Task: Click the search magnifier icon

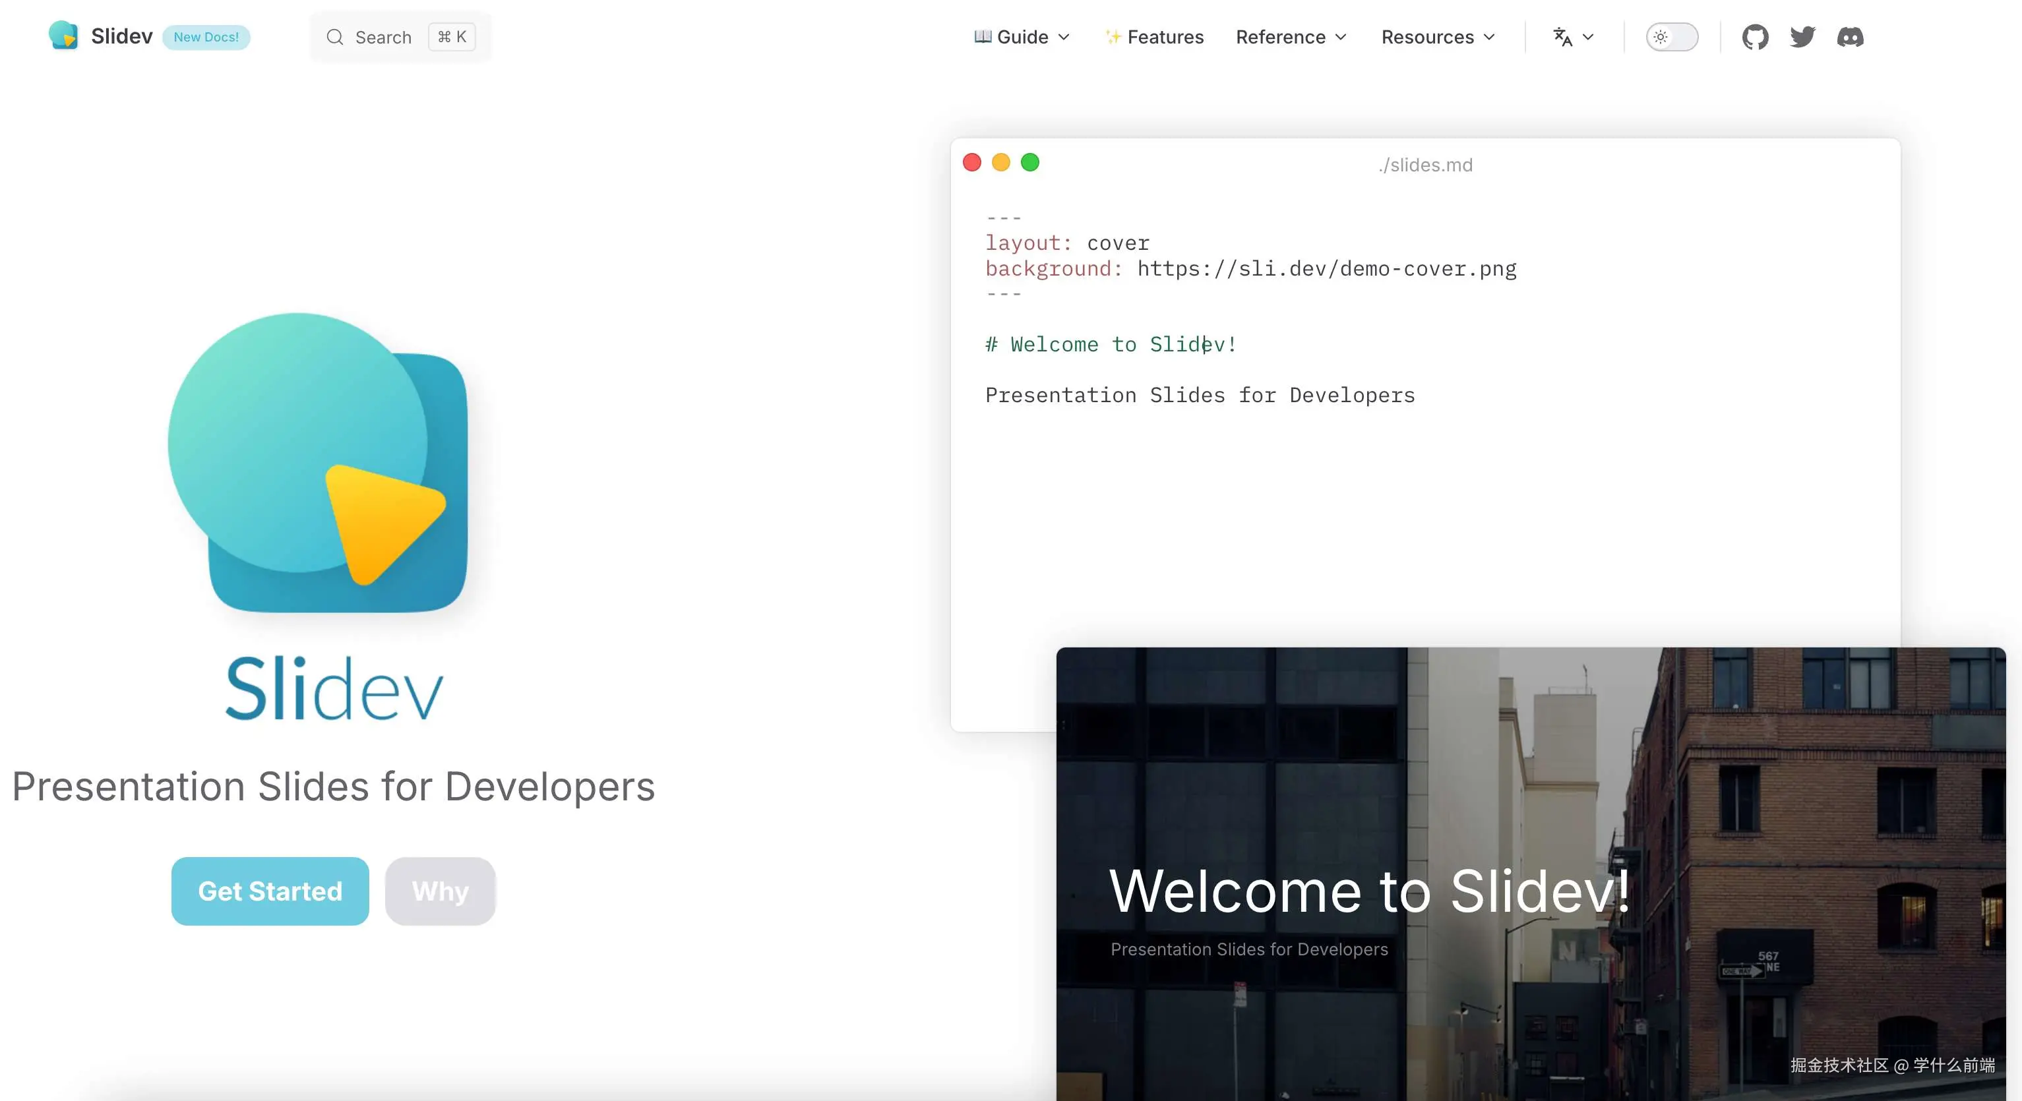Action: click(x=335, y=37)
